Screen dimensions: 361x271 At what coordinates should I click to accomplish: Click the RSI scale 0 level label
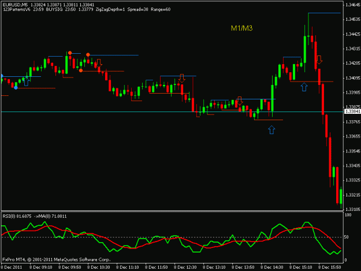click(345, 260)
